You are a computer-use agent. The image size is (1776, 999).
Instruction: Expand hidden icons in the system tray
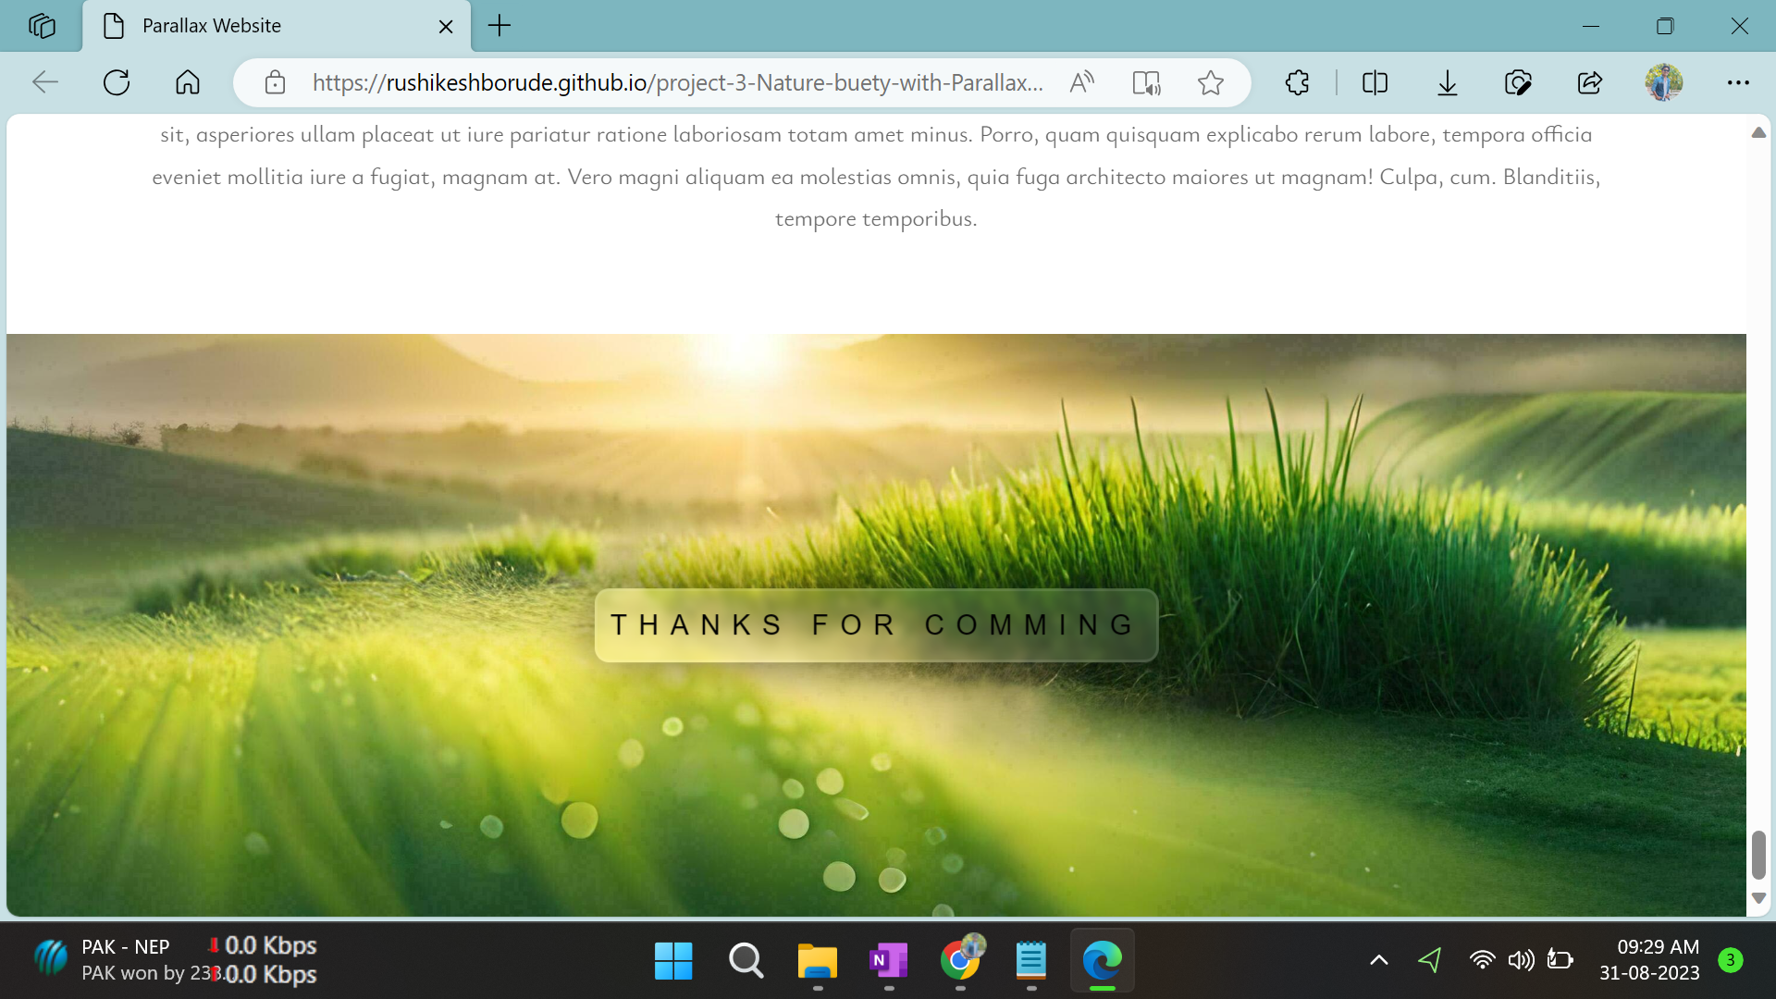pyautogui.click(x=1377, y=960)
